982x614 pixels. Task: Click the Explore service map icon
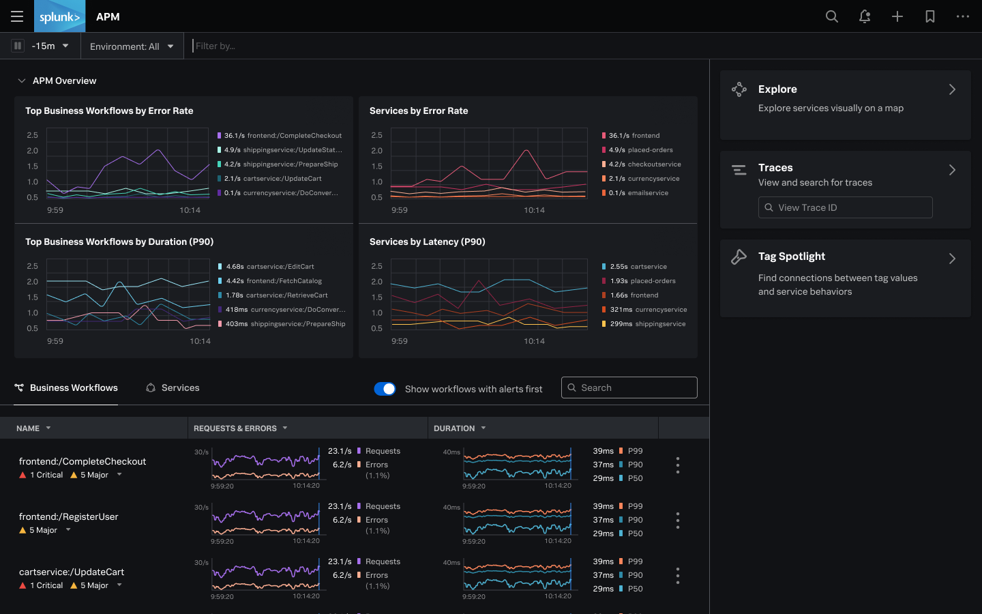click(739, 89)
